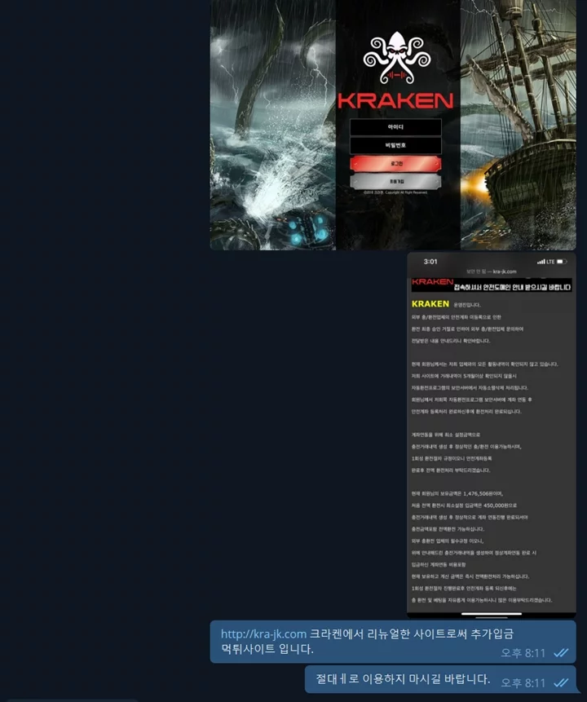The height and width of the screenshot is (702, 587).
Task: Click the red KRAKEN title text
Action: [395, 101]
